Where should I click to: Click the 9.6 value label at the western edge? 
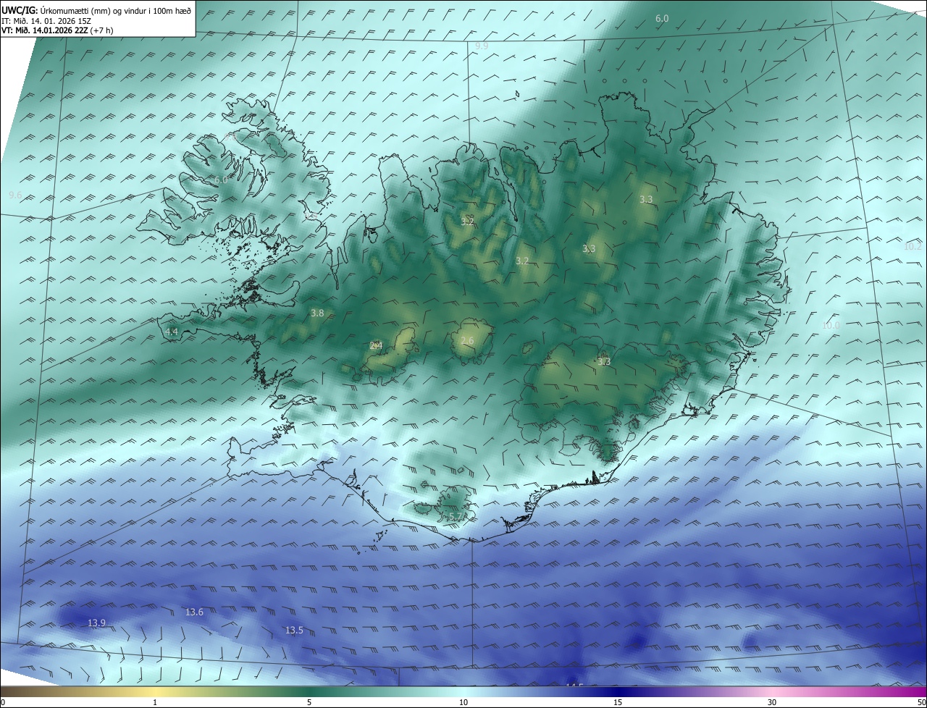[x=14, y=195]
